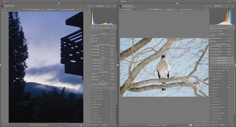This screenshot has width=236, height=127.
Task: Open chromatic aberrations module in right window
Action: 218,113
